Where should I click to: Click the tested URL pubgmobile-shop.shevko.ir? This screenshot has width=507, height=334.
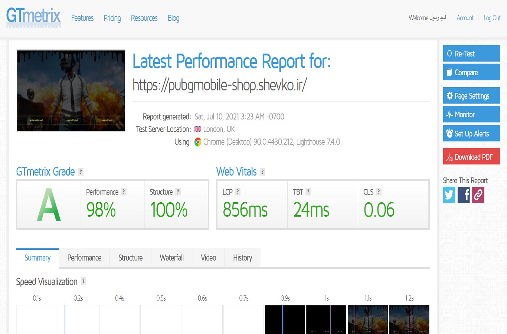tap(220, 85)
